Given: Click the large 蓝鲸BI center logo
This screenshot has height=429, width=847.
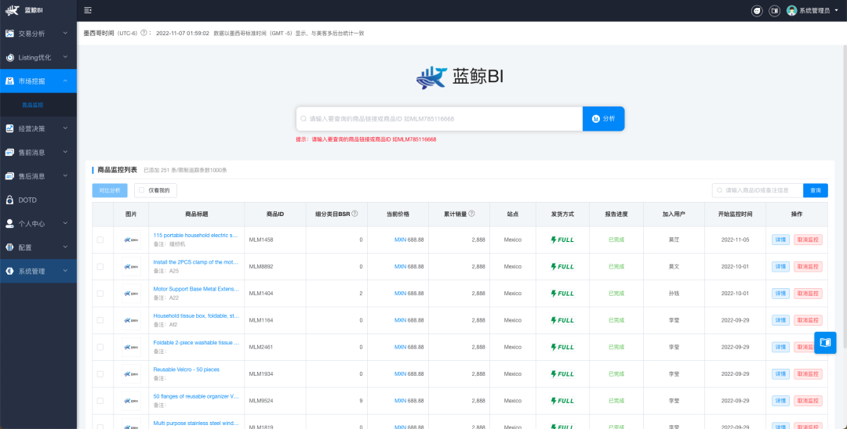Looking at the screenshot, I should [460, 78].
